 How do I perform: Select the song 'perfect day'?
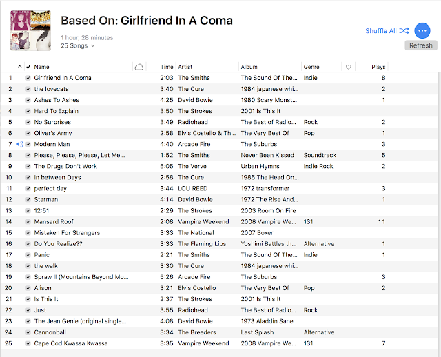pyautogui.click(x=50, y=188)
